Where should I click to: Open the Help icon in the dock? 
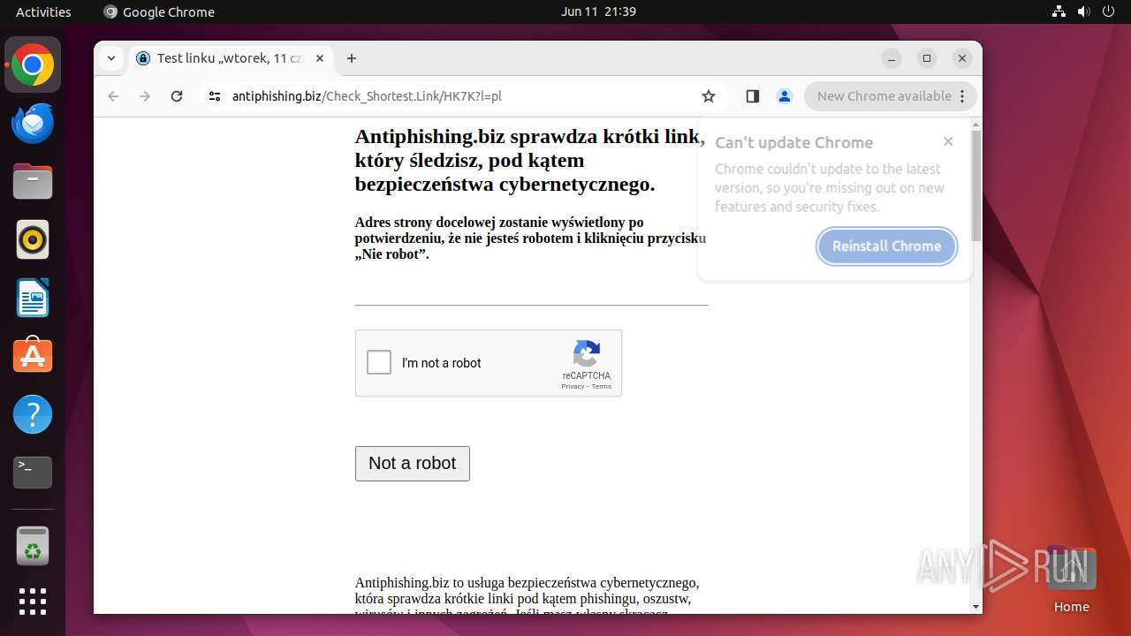tap(33, 414)
